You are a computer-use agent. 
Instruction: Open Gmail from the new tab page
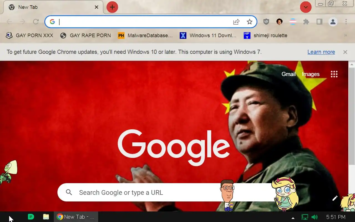[x=289, y=74]
